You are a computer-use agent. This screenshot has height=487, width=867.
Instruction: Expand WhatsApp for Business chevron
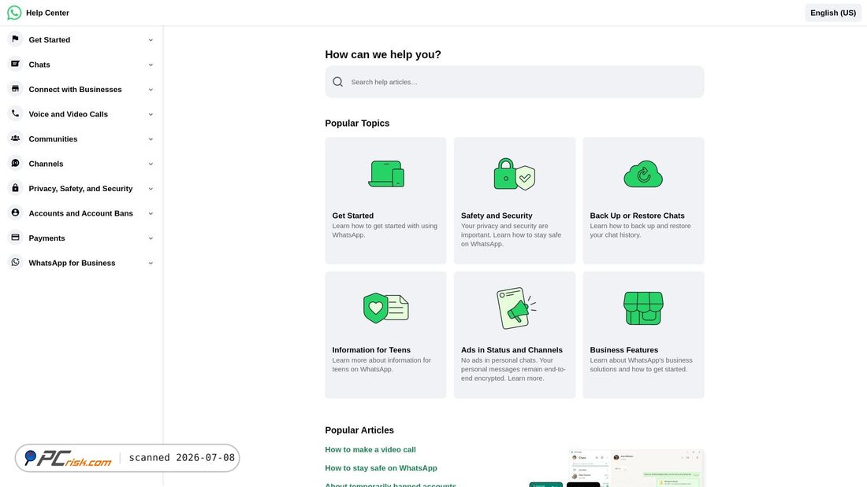pos(151,264)
